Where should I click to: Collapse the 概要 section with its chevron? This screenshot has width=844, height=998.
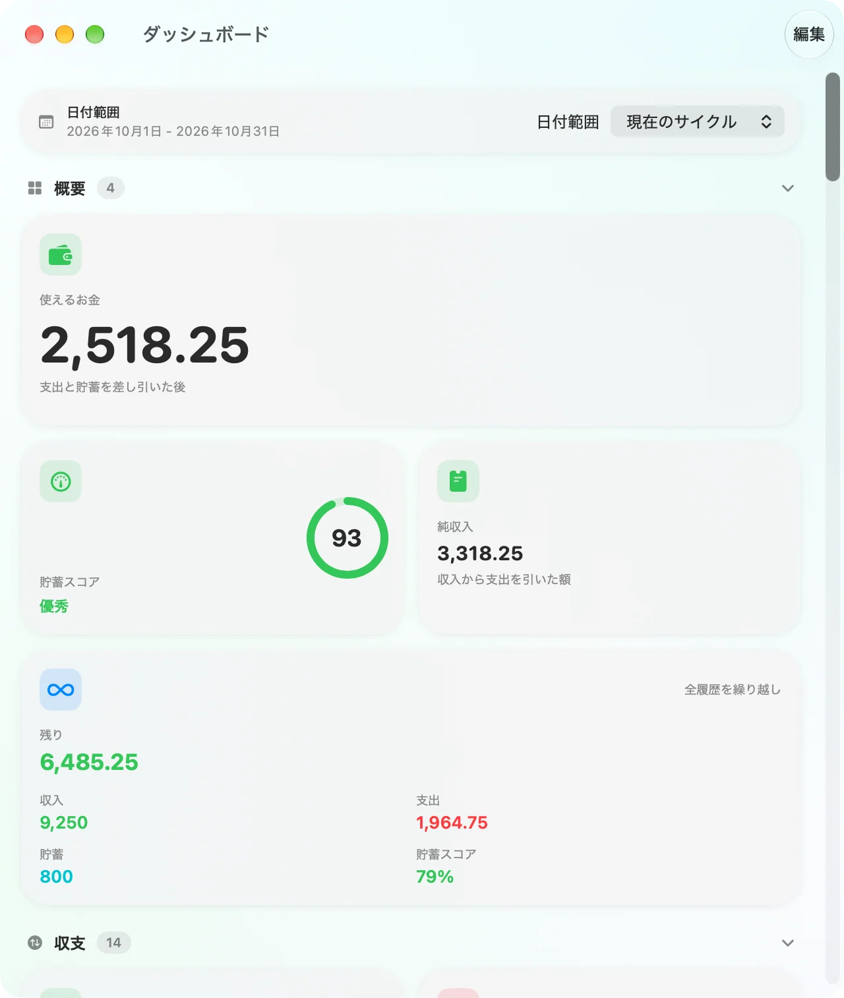tap(787, 189)
